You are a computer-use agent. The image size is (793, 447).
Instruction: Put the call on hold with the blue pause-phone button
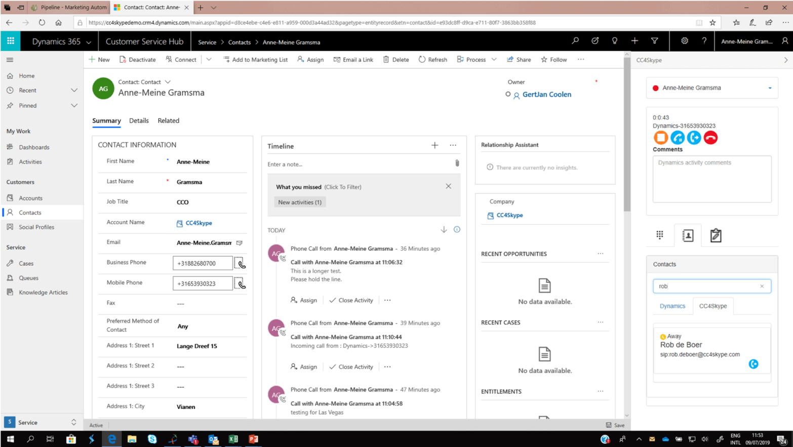tap(677, 137)
